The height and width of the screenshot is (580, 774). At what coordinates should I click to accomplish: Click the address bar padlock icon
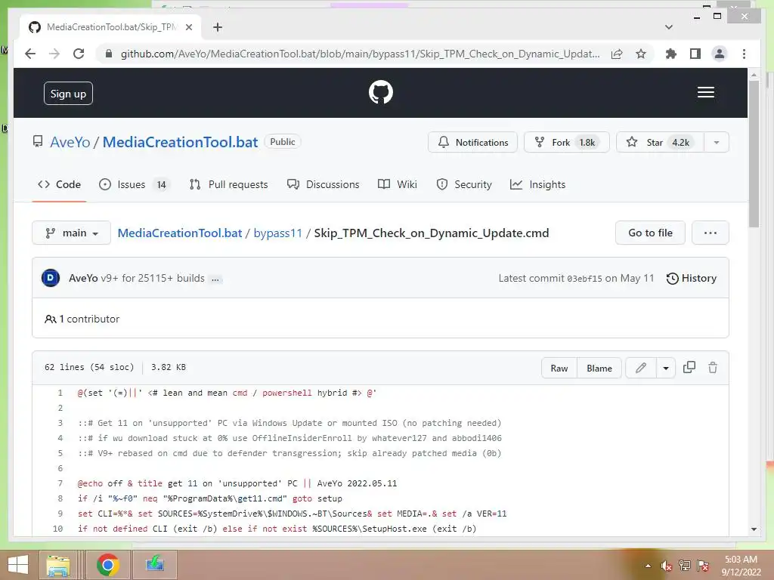click(x=109, y=54)
